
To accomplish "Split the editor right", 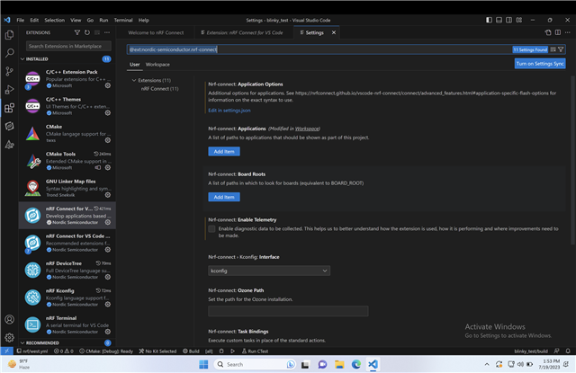I will click(558, 32).
